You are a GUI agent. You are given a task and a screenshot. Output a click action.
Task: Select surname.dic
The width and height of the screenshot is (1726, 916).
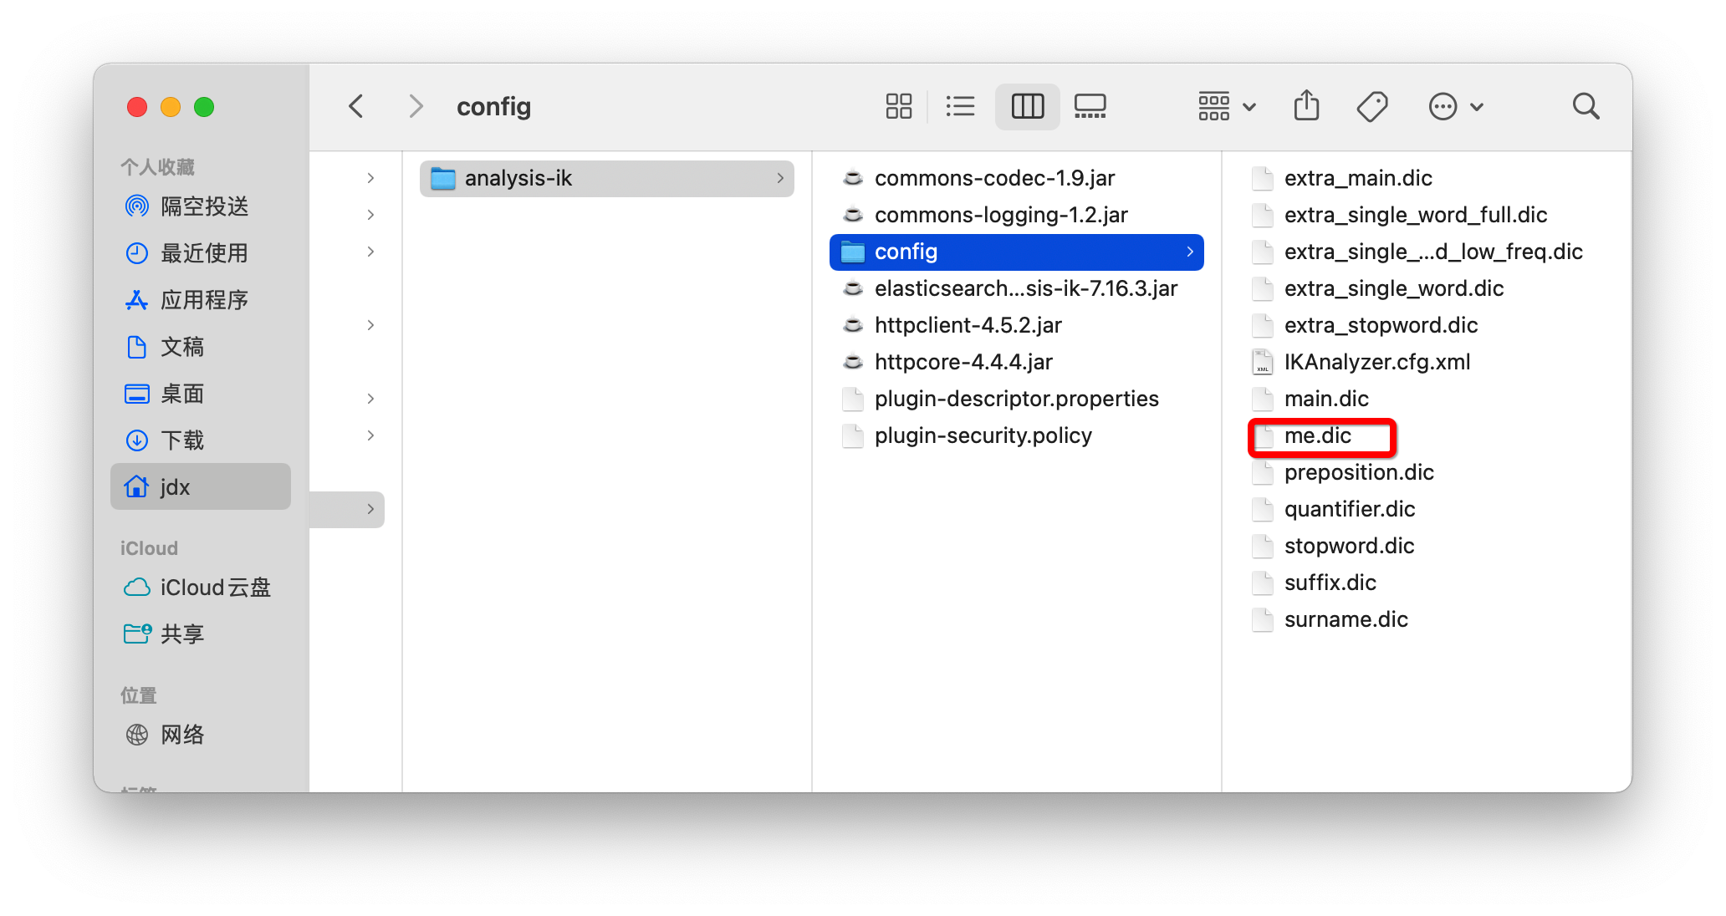pyautogui.click(x=1427, y=619)
